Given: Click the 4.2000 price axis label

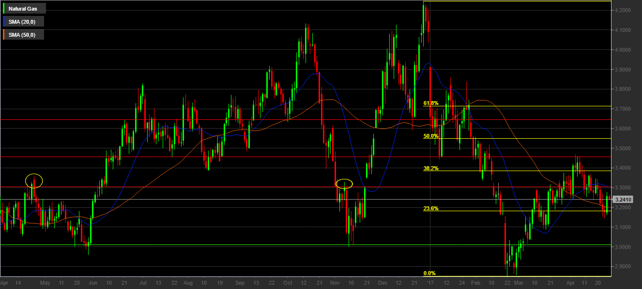Looking at the screenshot, I should [x=627, y=10].
